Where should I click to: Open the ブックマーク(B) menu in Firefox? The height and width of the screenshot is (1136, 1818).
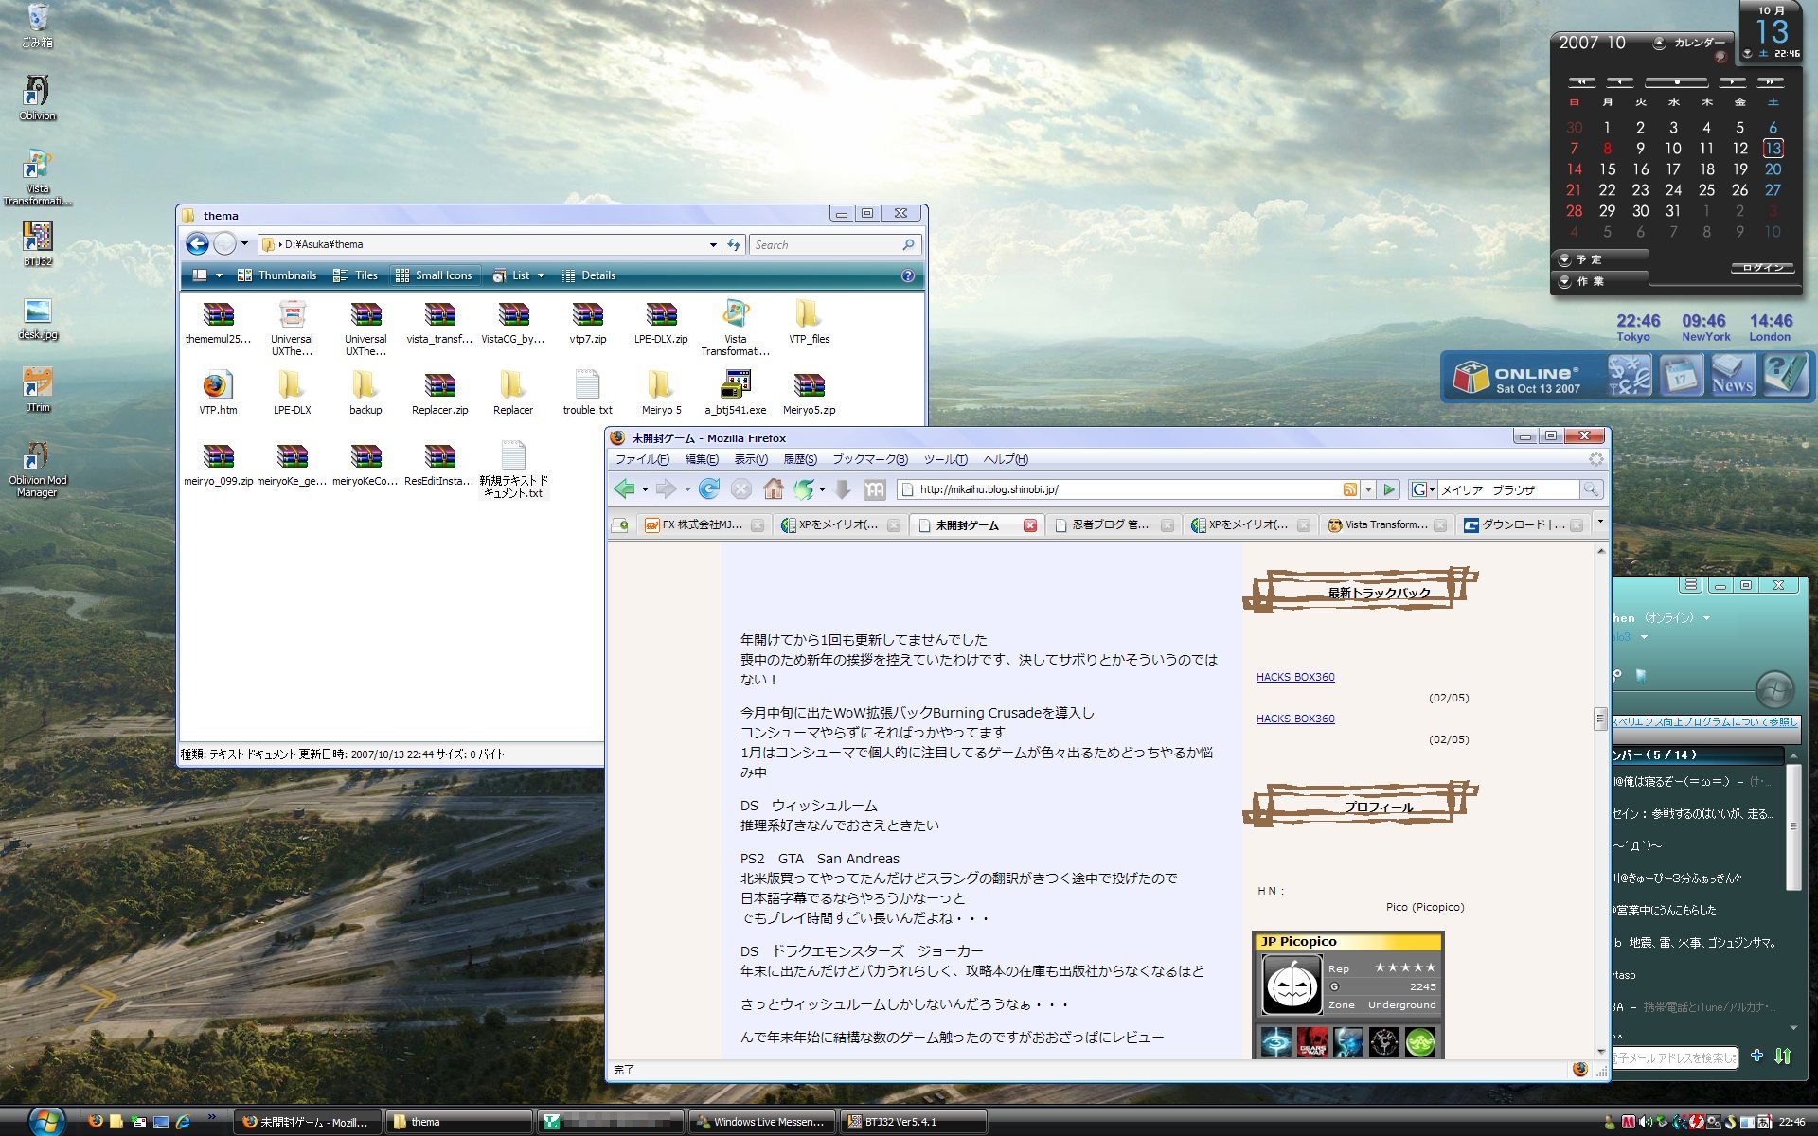pos(869,459)
